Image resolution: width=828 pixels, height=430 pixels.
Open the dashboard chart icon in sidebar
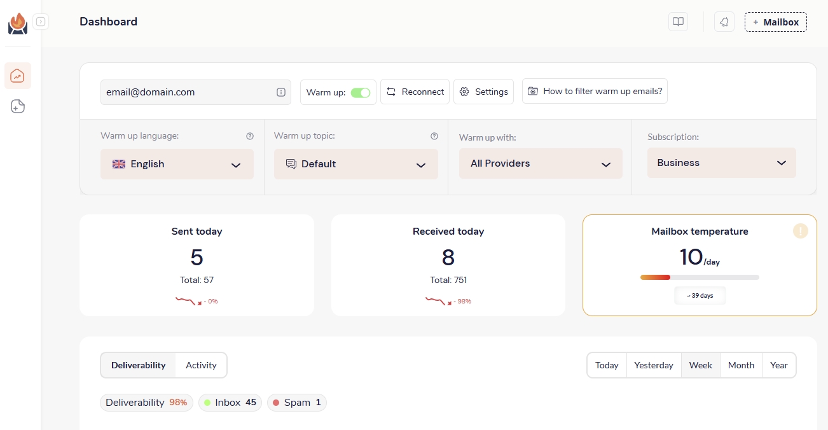click(x=18, y=76)
